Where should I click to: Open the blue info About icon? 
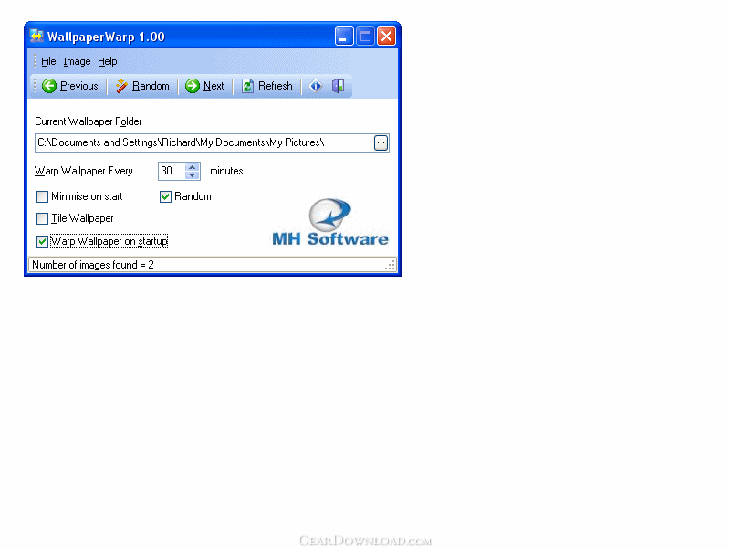316,86
